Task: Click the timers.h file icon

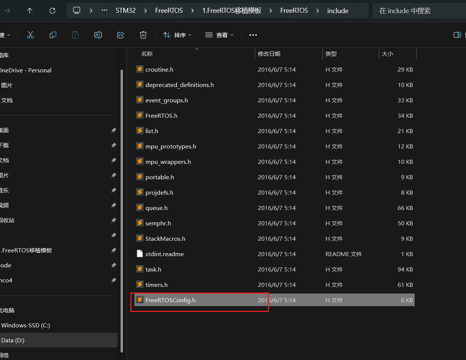Action: 140,285
